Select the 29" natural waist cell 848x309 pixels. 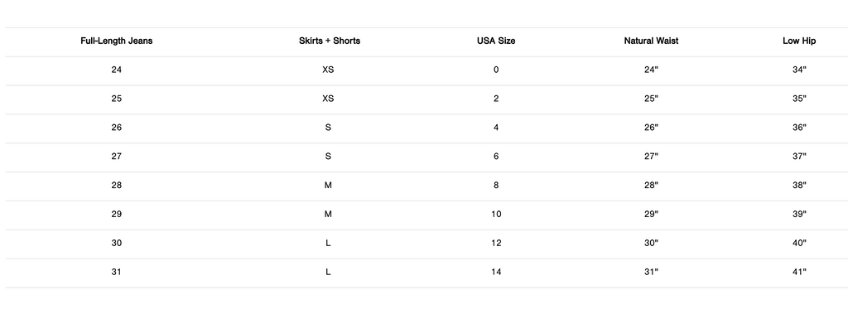[x=651, y=215]
